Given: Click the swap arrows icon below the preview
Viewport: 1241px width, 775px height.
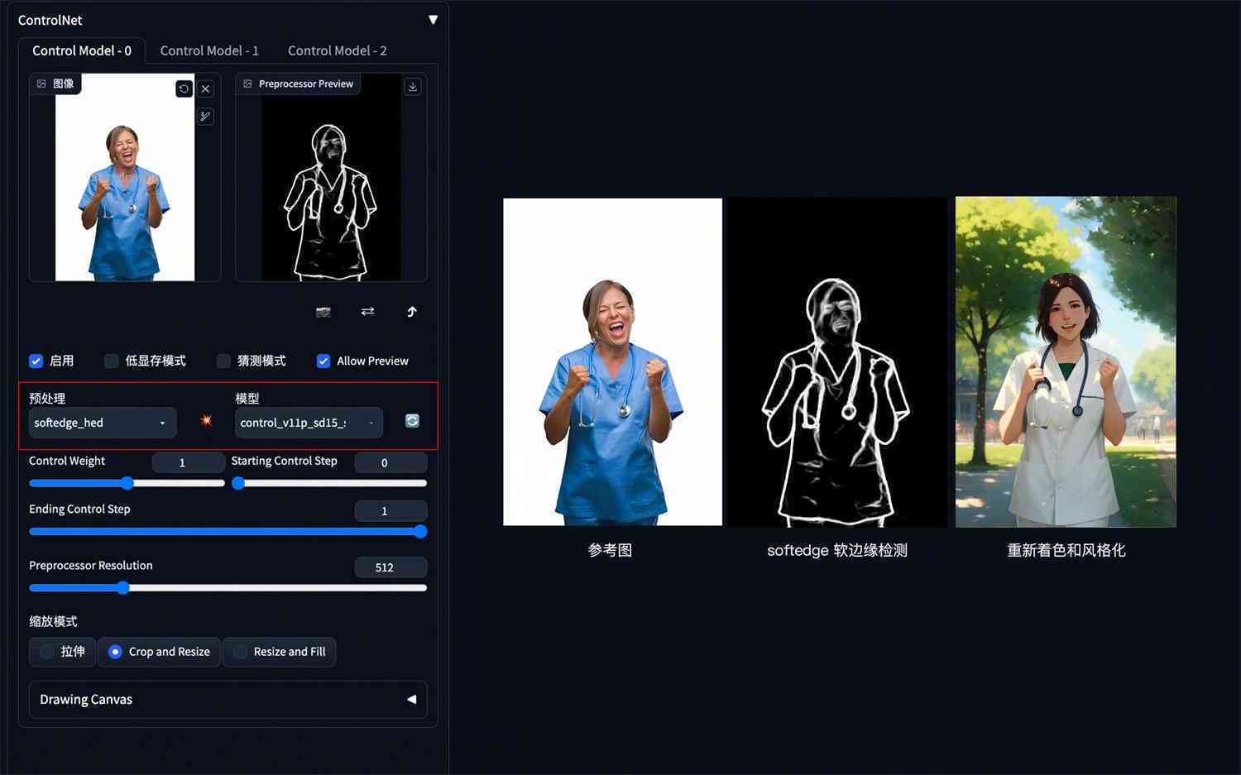Looking at the screenshot, I should click(367, 311).
